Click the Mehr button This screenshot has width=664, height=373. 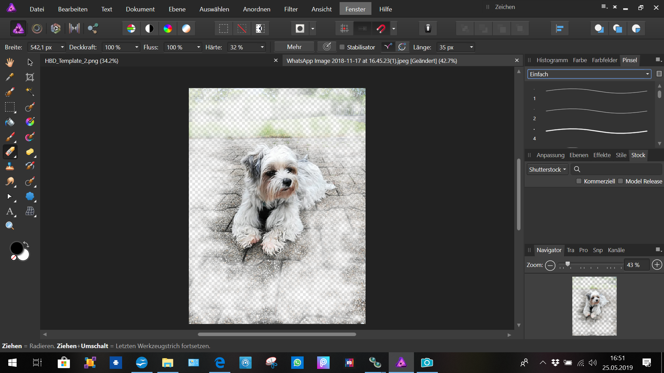294,47
